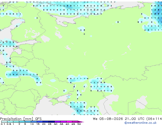162x125 pixels.
Task: Click the 25–30 mm dark blue legend segment
Action: point(52,122)
